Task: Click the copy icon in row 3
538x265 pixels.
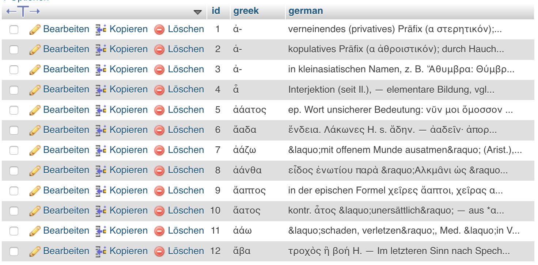Action: pyautogui.click(x=101, y=69)
